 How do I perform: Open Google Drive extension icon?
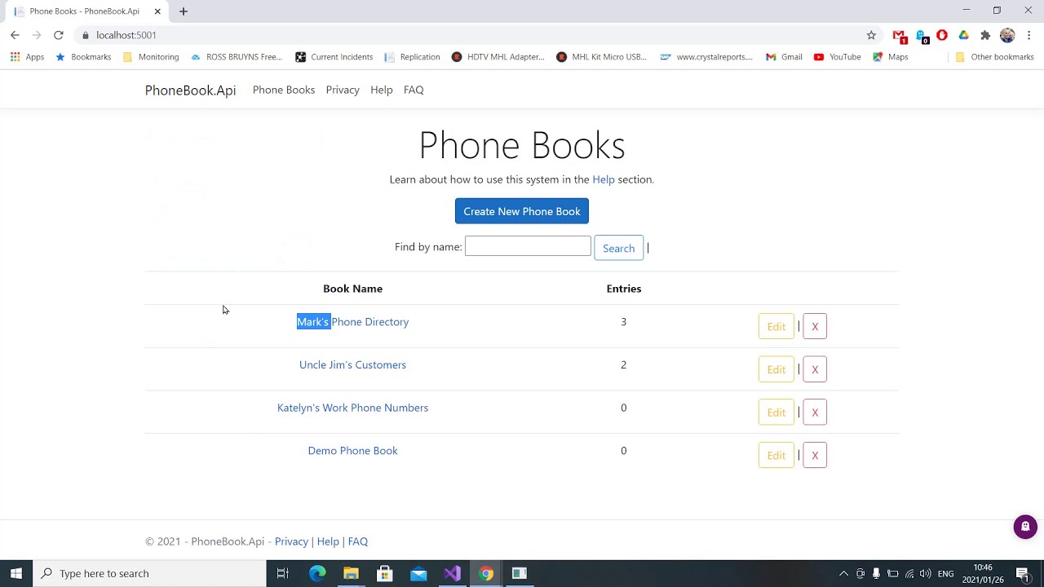pos(963,35)
